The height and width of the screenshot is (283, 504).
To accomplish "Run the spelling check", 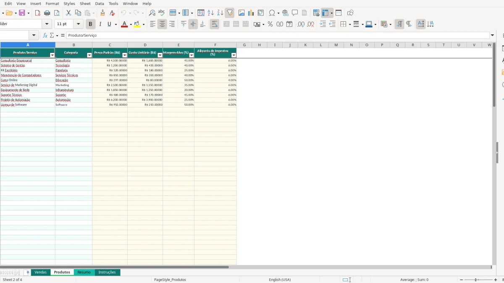I will click(161, 13).
